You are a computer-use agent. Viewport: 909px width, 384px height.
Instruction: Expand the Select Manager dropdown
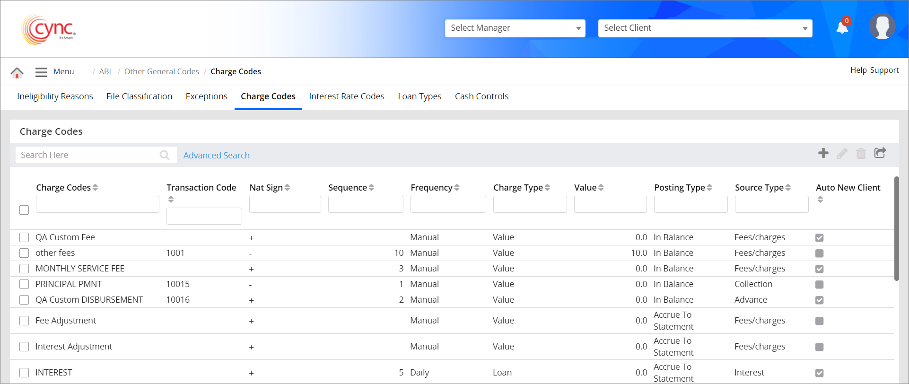[515, 28]
